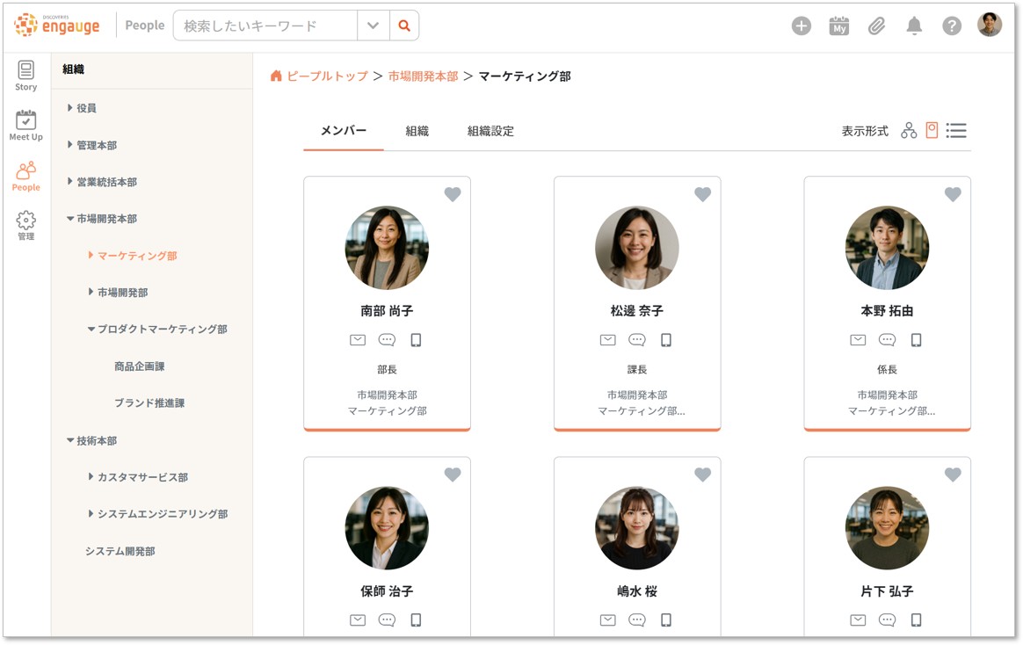Select 商品企画課 in the tree
This screenshot has height=645, width=1023.
pos(140,366)
